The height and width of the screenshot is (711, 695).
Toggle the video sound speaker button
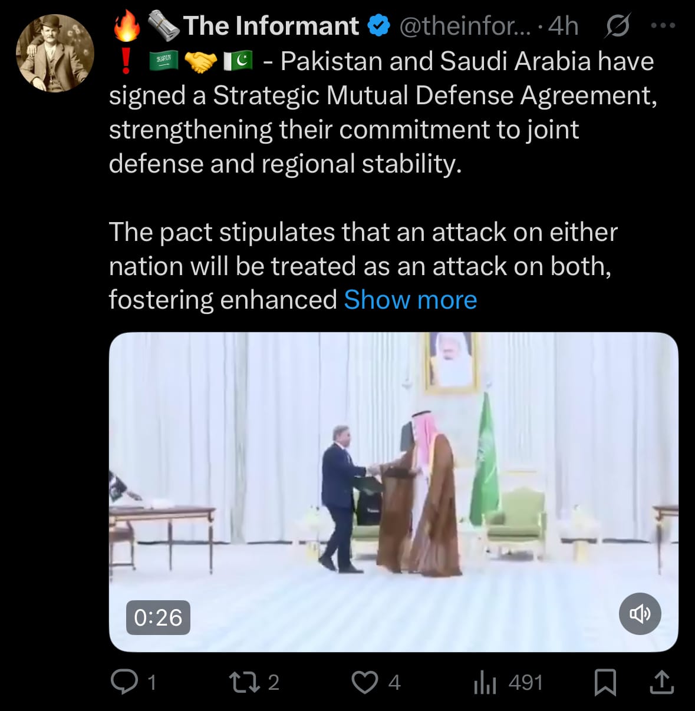[x=640, y=614]
